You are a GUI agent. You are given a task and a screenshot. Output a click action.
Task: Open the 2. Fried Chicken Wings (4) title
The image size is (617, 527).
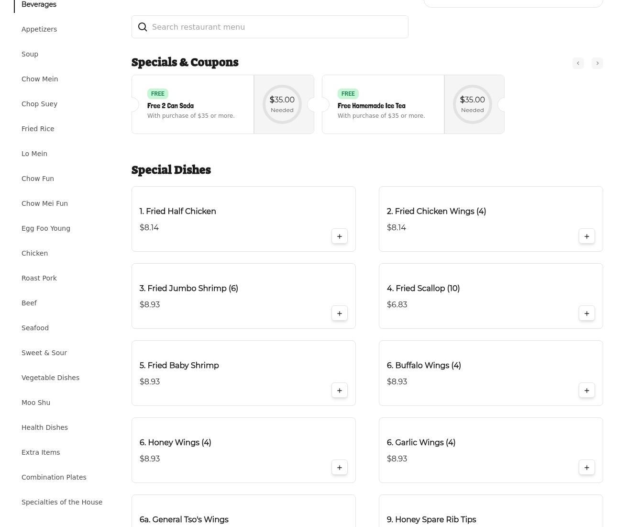436,211
